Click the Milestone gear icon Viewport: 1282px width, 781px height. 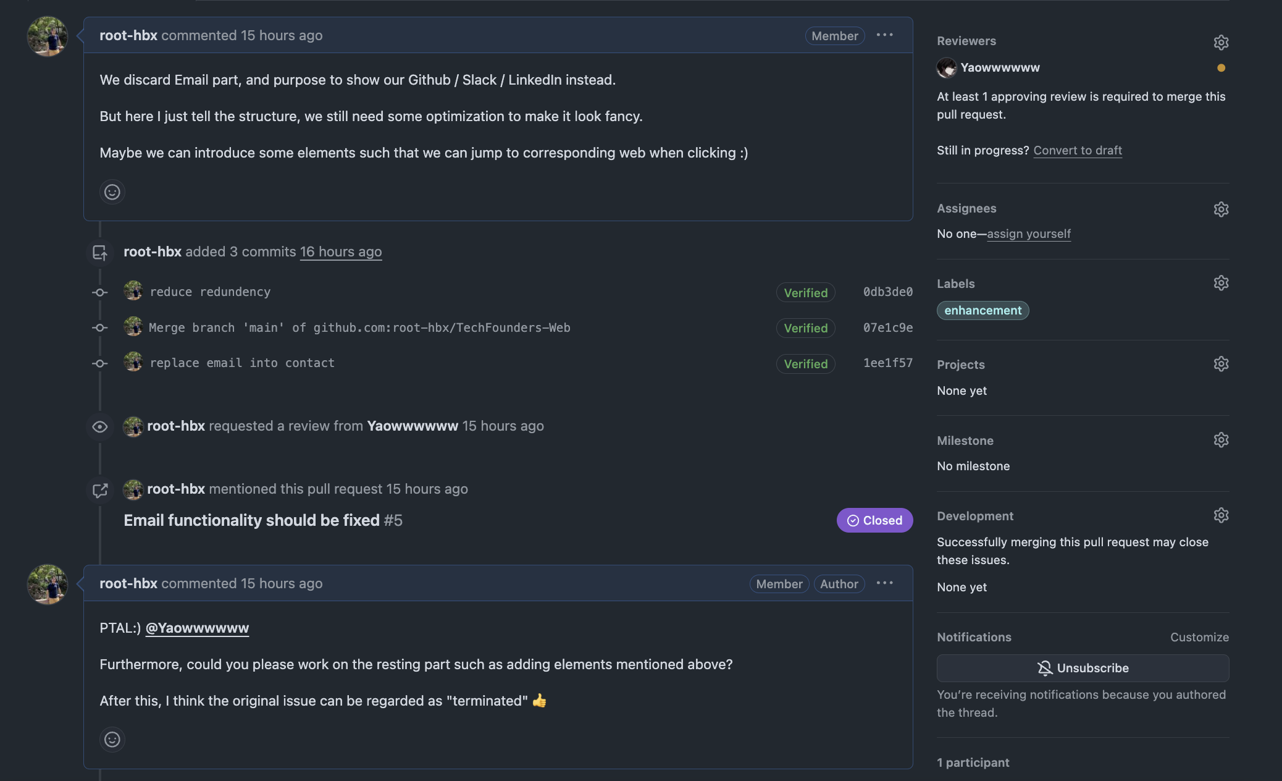[x=1221, y=440]
